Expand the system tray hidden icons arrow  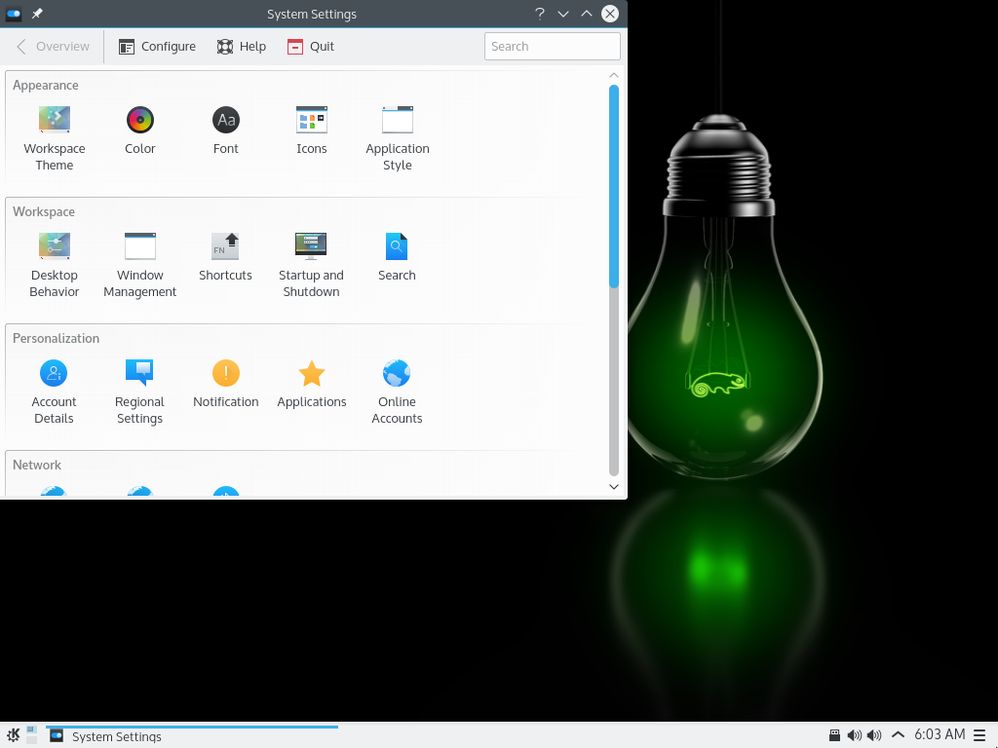(898, 735)
